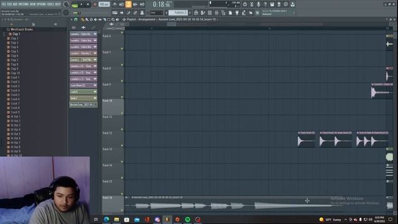Select the Zoom tool in Playlist toolbar
This screenshot has height=224, width=398.
[113, 19]
